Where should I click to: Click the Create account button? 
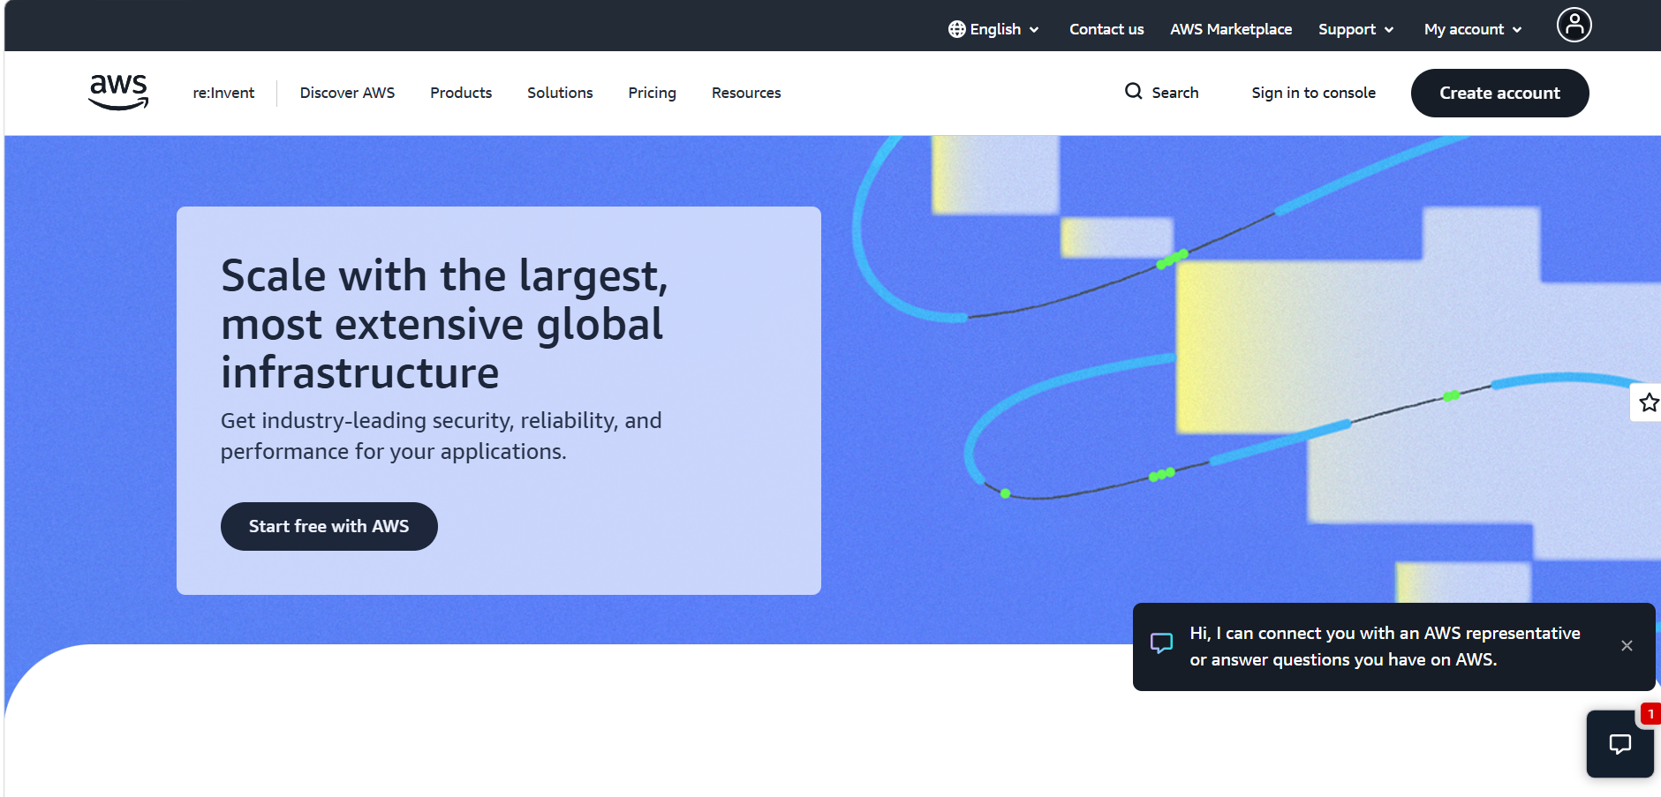[1499, 93]
